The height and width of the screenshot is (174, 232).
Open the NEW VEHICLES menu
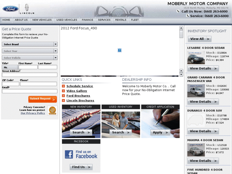(42, 20)
